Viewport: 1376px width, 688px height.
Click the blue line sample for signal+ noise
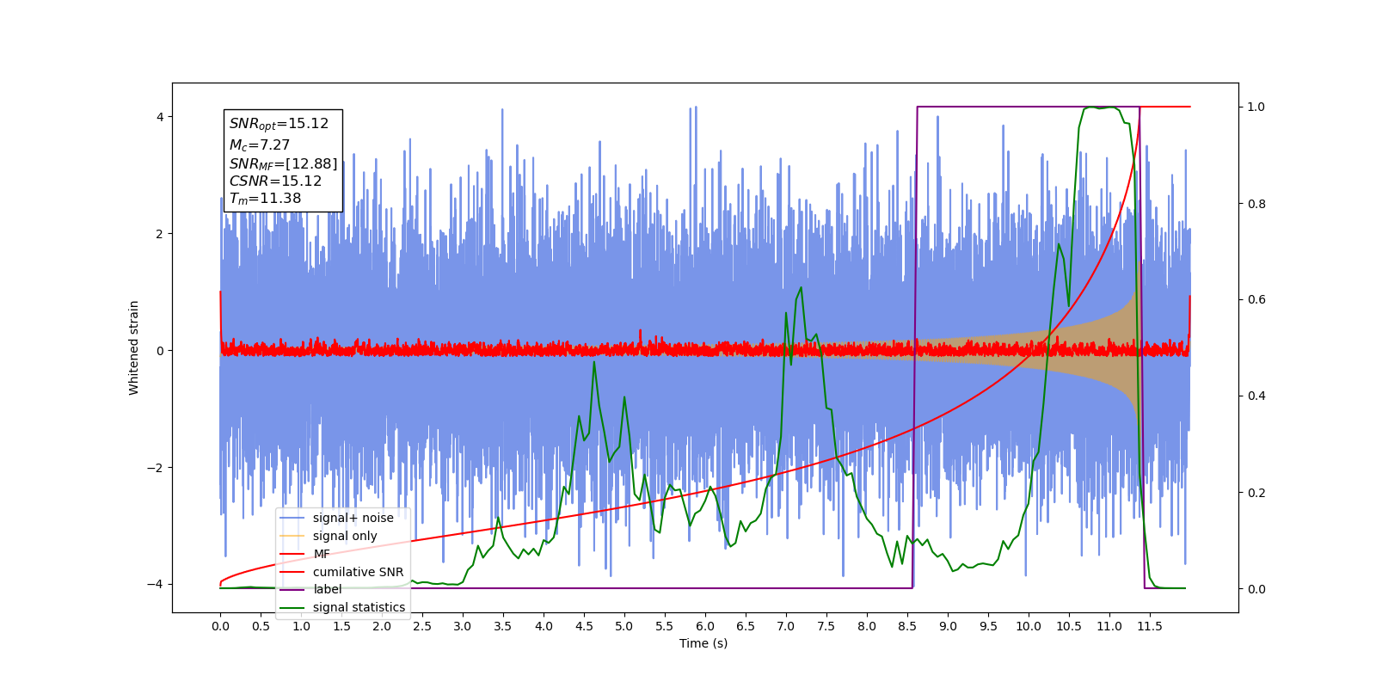pos(292,518)
